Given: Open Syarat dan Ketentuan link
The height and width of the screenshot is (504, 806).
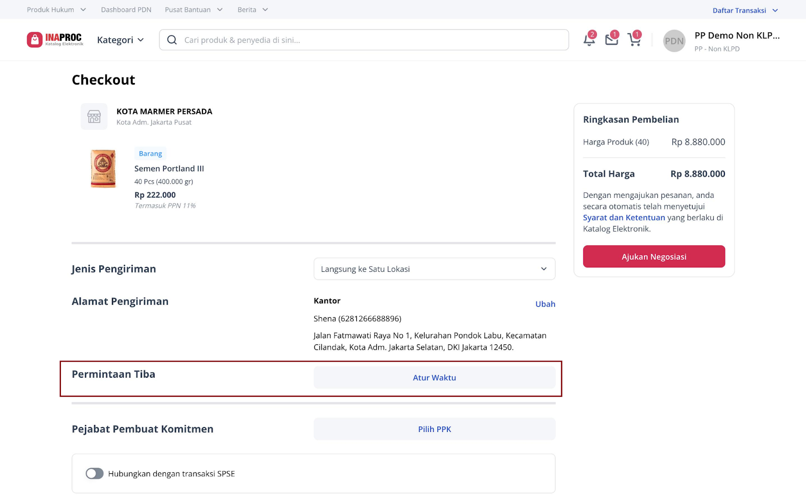Looking at the screenshot, I should point(624,218).
